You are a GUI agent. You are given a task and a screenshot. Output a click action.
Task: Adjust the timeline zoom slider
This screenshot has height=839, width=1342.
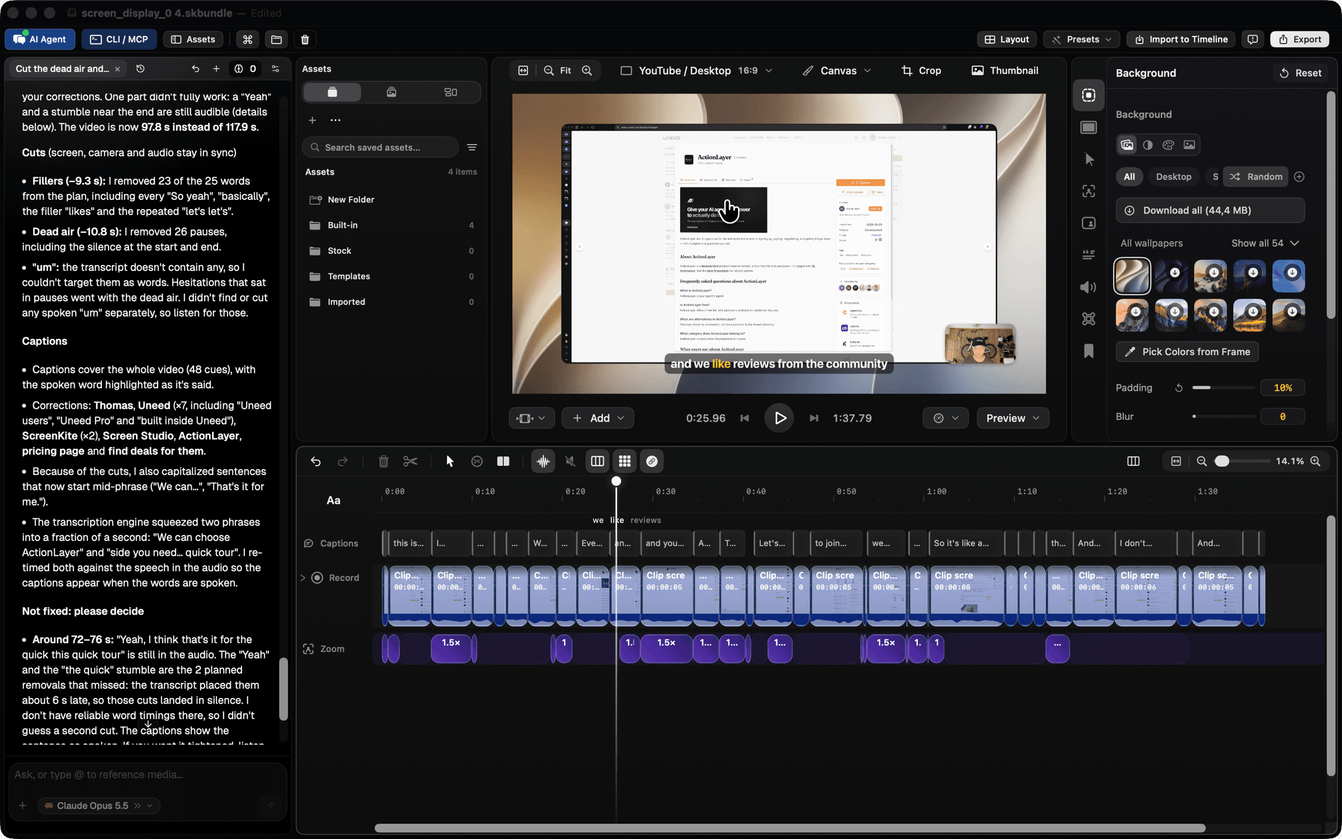pyautogui.click(x=1241, y=461)
